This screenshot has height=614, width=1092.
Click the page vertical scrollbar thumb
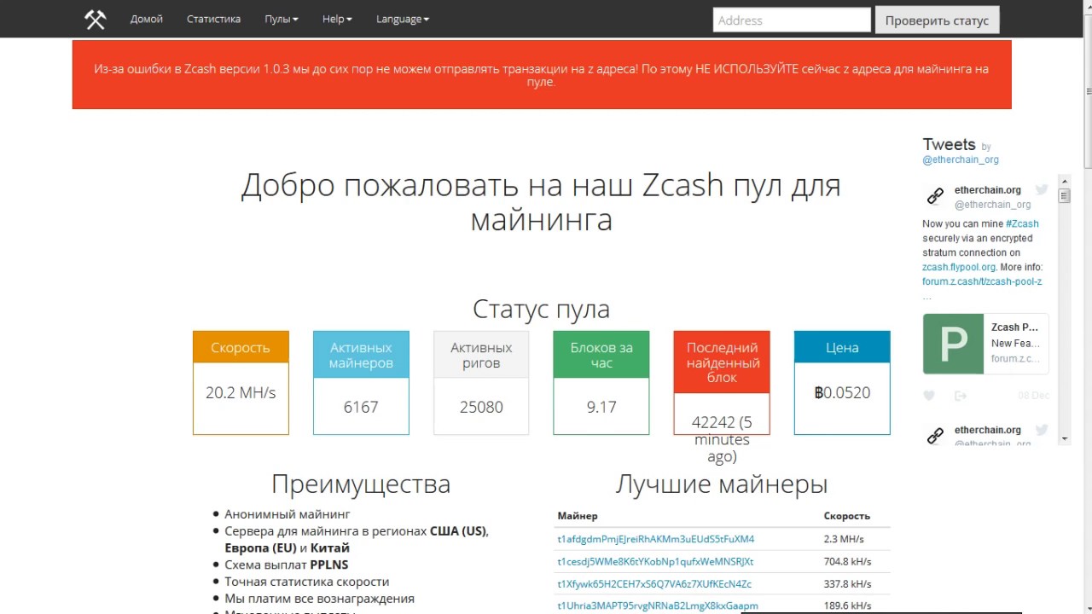[1088, 90]
